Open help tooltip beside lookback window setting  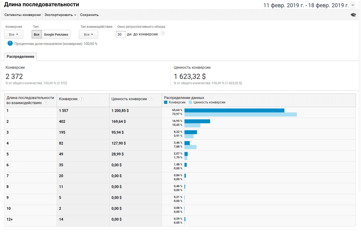(163, 33)
